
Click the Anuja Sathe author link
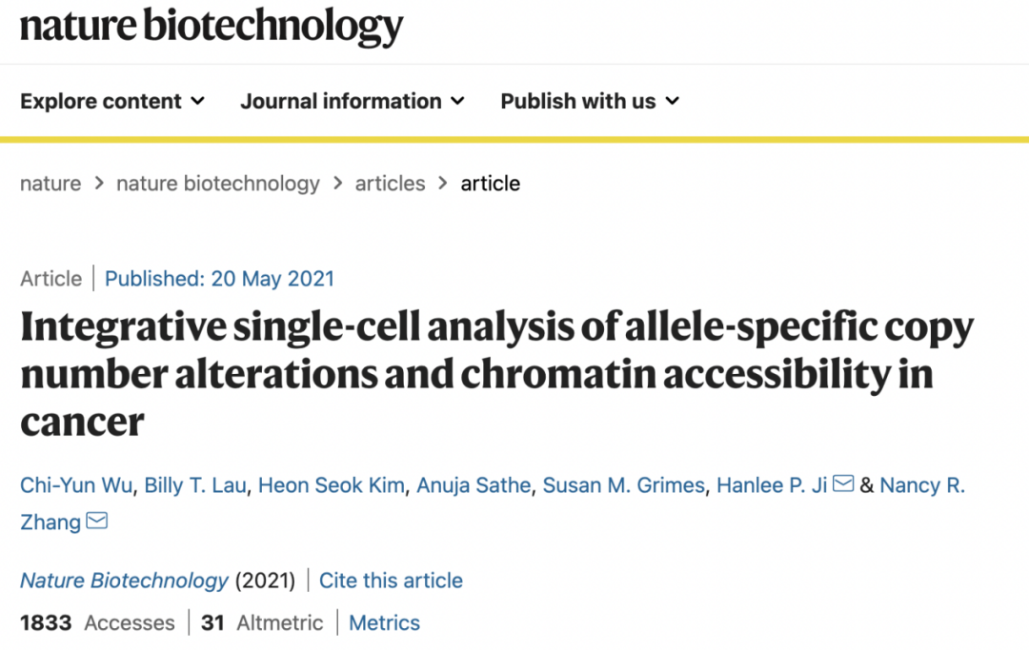(x=474, y=484)
